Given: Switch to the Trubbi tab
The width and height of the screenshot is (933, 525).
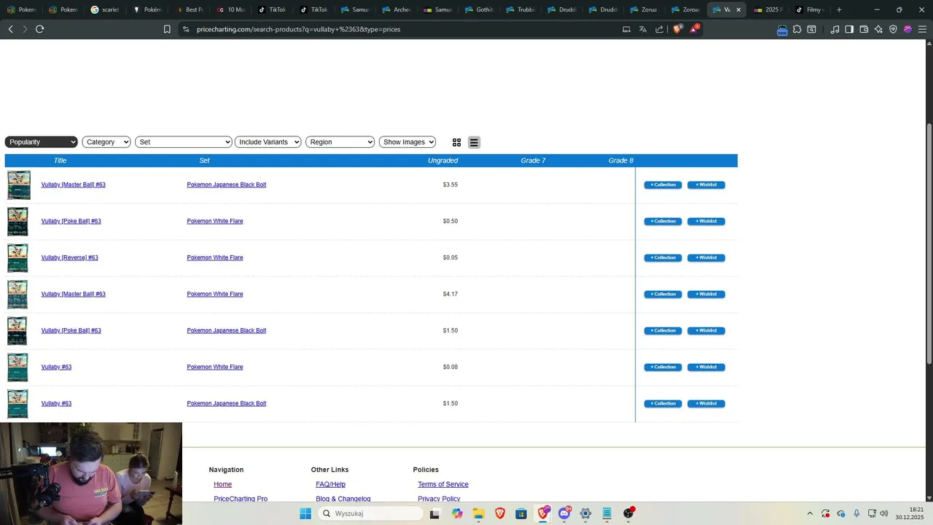Looking at the screenshot, I should point(520,9).
